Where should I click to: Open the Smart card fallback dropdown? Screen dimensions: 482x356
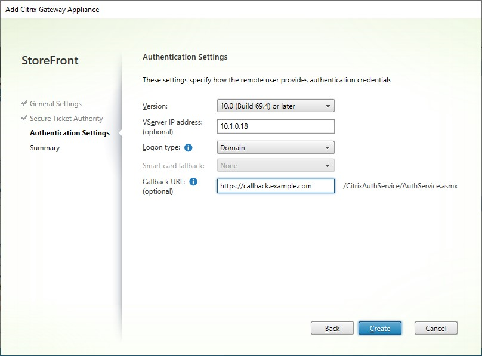[x=276, y=165]
